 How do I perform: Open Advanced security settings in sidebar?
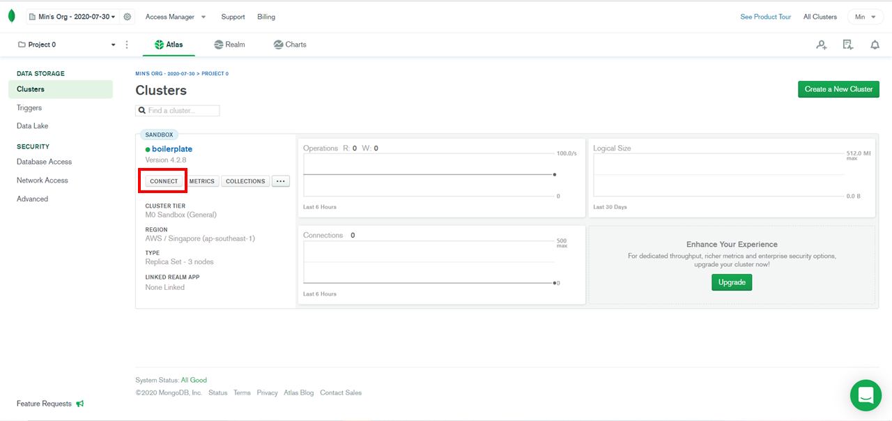coord(33,199)
